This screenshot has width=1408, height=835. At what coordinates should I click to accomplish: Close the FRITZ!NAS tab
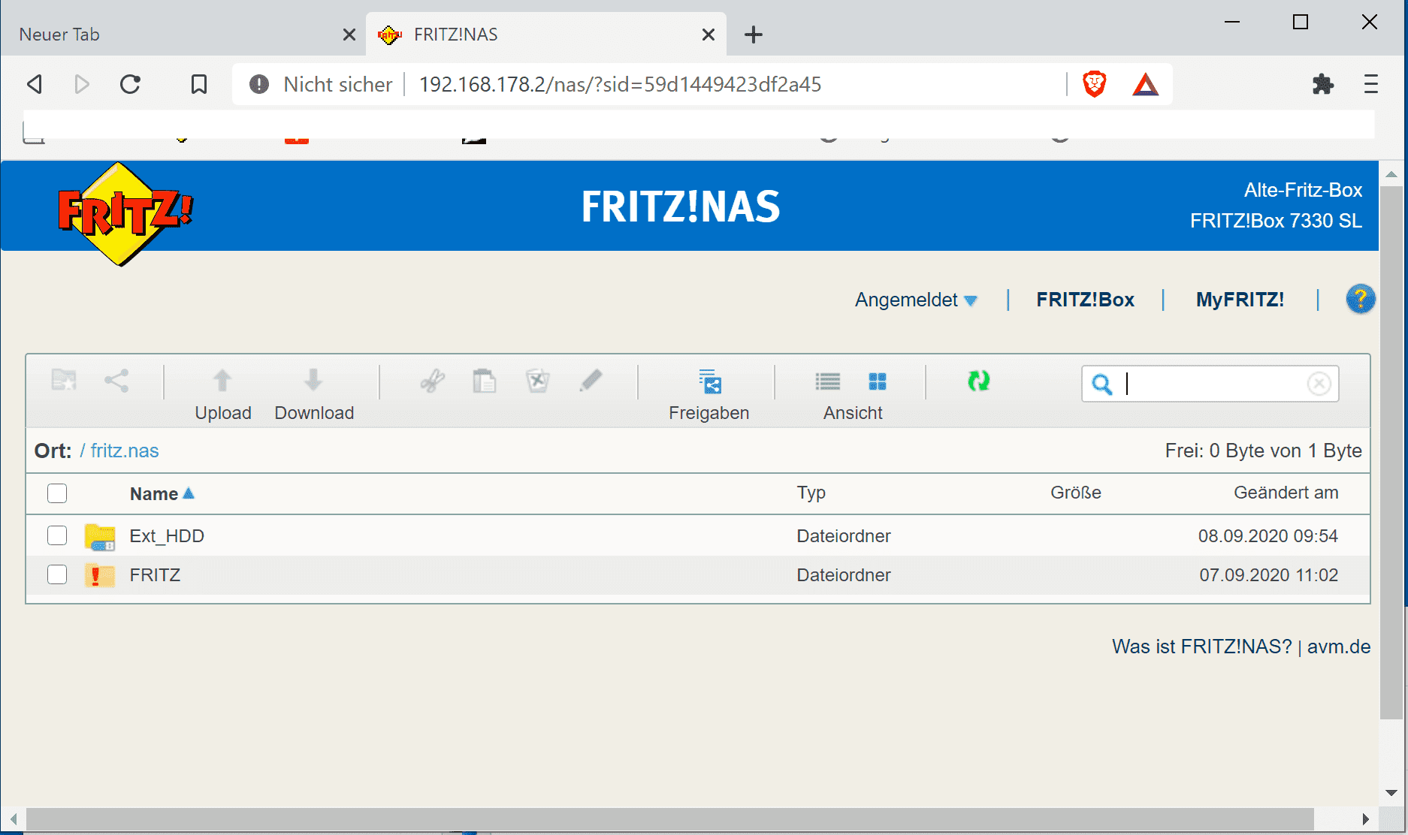coord(708,35)
